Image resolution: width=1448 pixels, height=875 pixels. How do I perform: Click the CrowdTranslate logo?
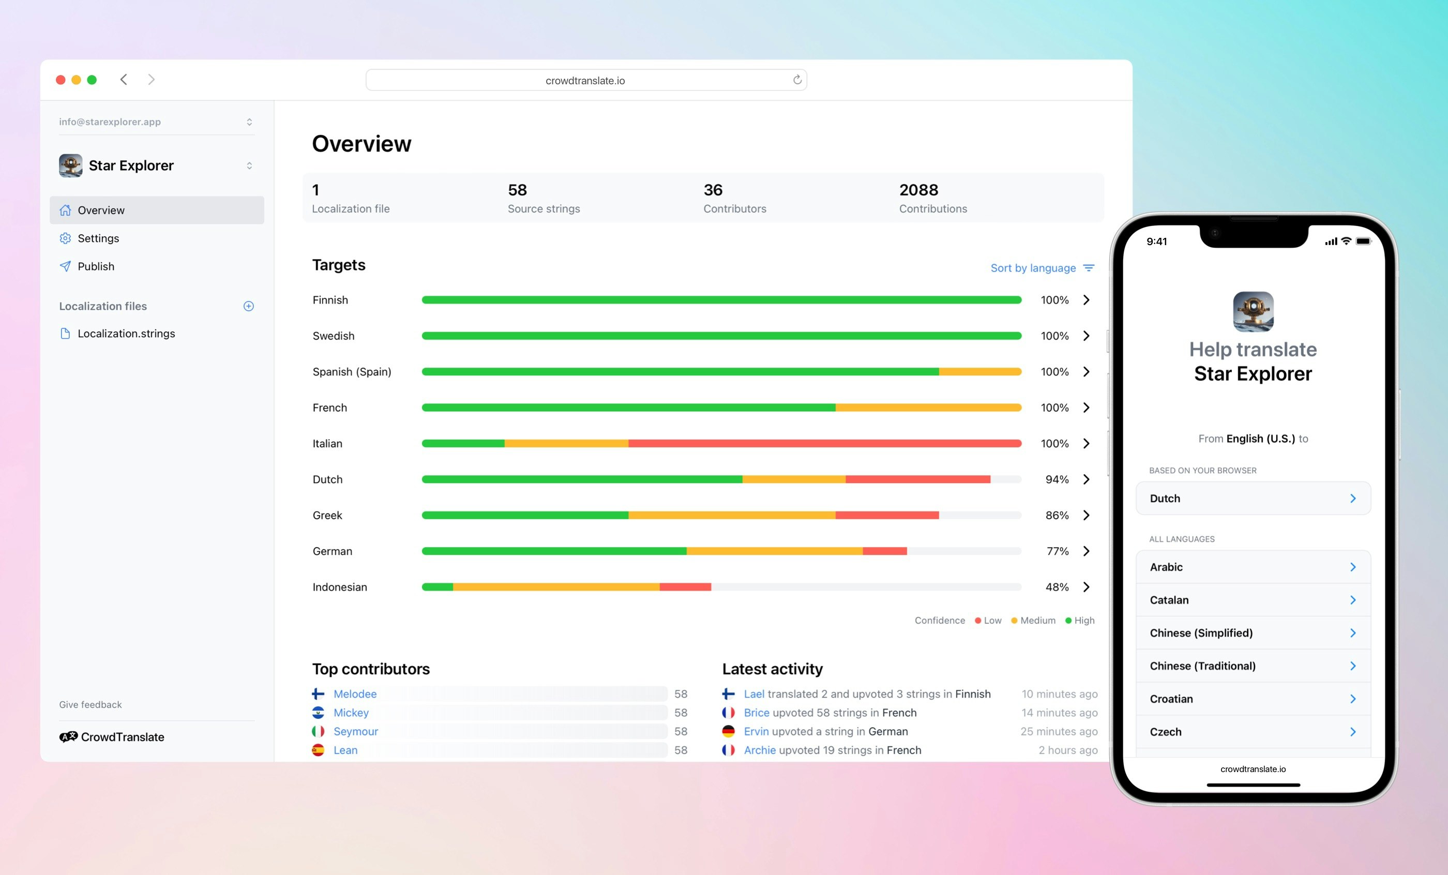coord(112,737)
